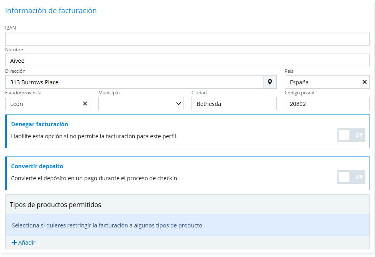Click the Convertir deposito title

(x=37, y=166)
